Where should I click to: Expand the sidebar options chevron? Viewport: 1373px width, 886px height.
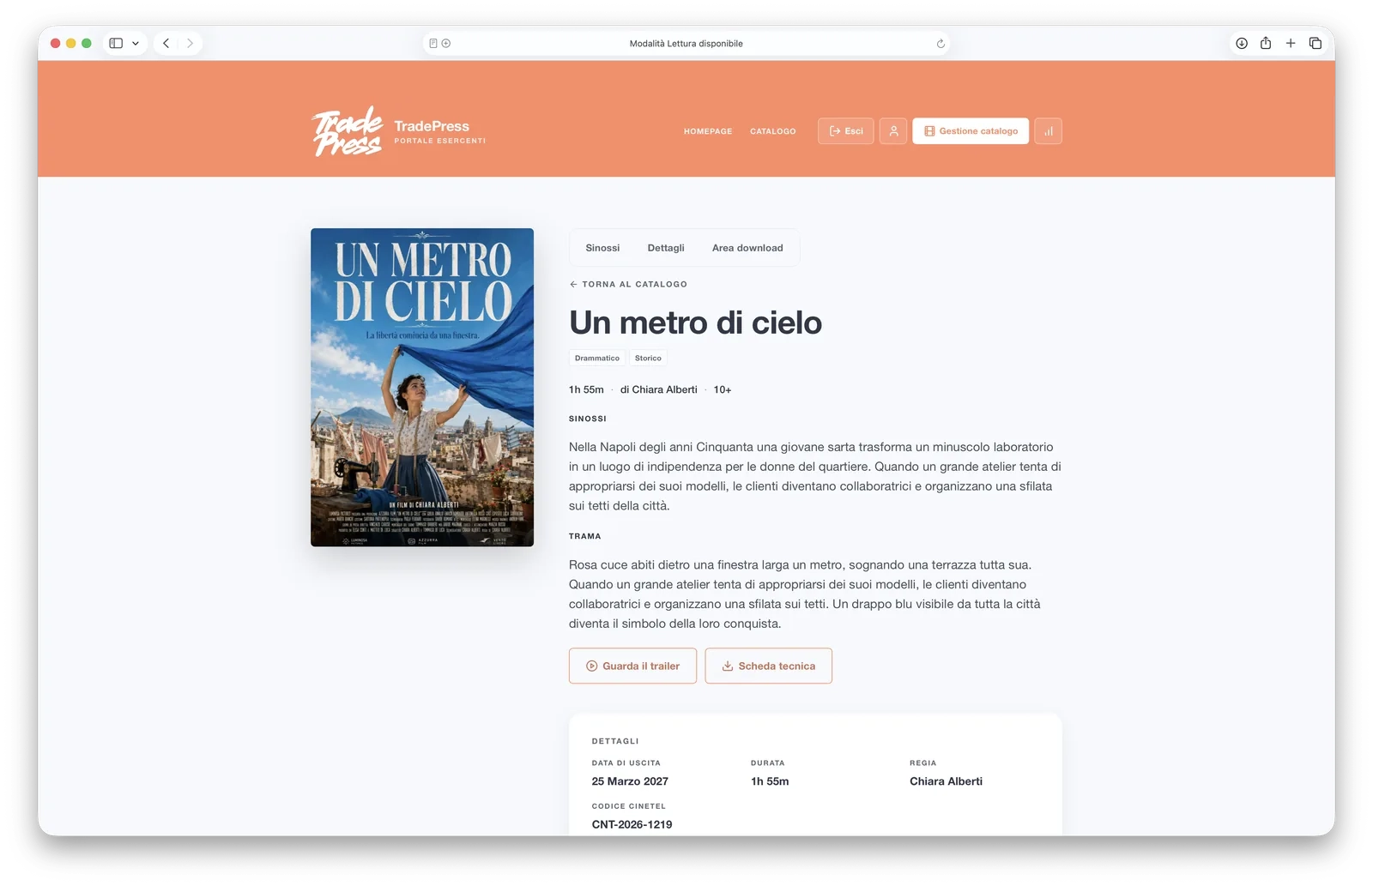[x=136, y=43]
